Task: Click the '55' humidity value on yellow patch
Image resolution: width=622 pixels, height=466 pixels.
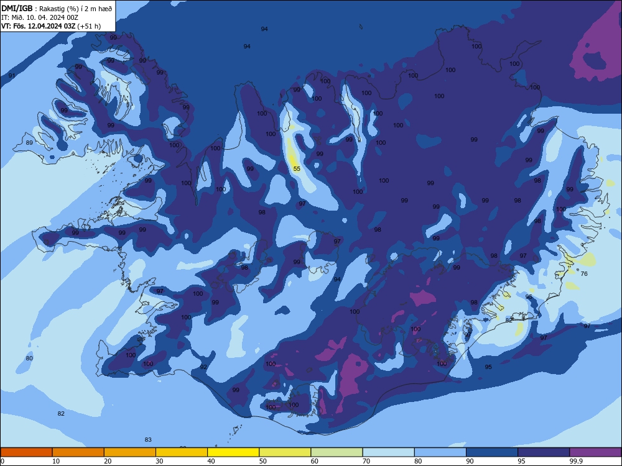Action: (297, 169)
